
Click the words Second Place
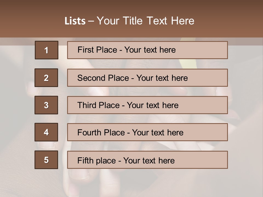(x=103, y=78)
